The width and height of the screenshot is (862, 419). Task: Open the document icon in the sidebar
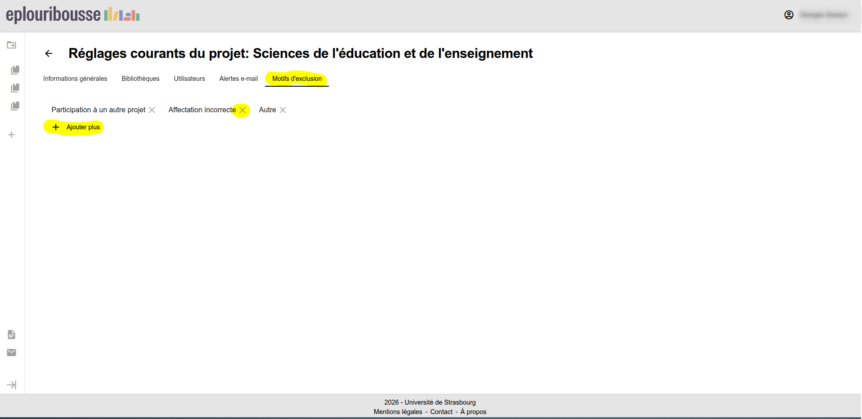[x=12, y=335]
